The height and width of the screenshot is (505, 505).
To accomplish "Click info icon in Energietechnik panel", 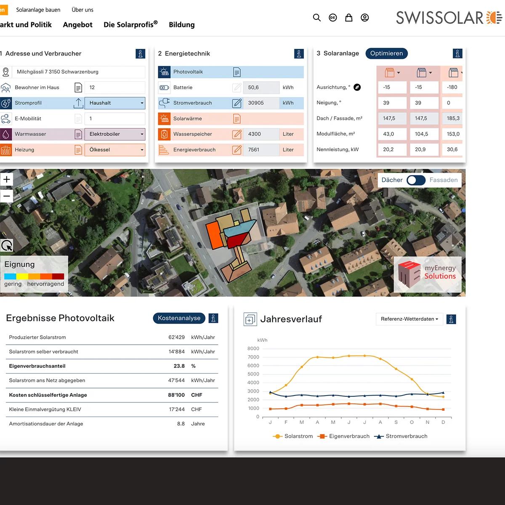I will point(299,53).
